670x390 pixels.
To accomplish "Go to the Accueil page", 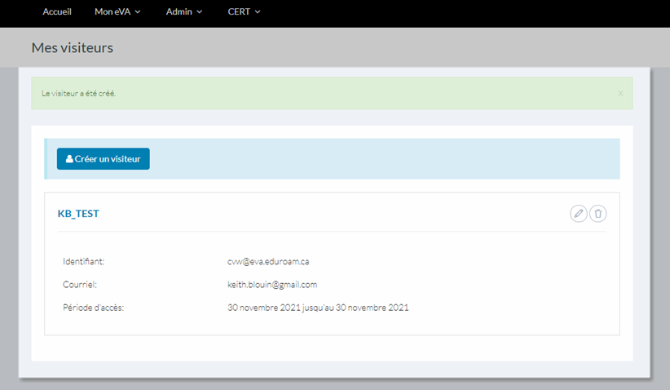I will pos(57,12).
